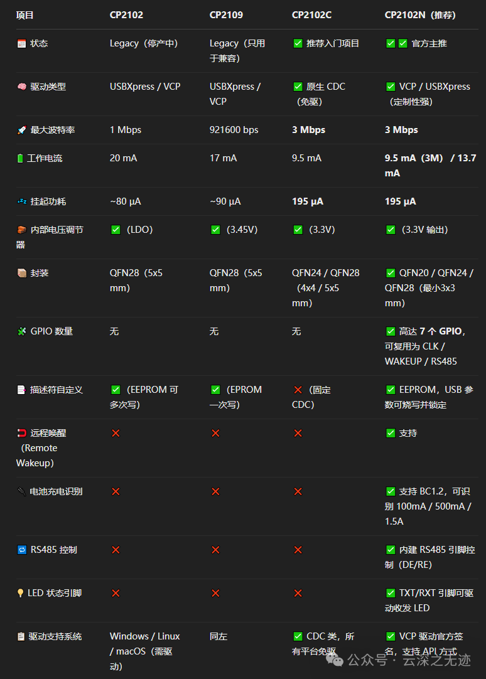Click the green check before (3.45V)
The height and width of the screenshot is (679, 486).
(x=215, y=230)
